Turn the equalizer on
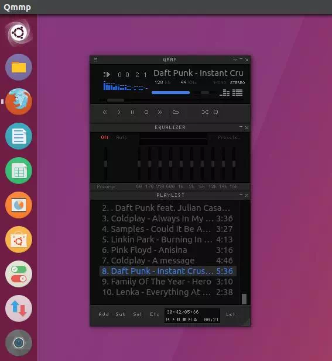332x361 pixels. [x=105, y=137]
